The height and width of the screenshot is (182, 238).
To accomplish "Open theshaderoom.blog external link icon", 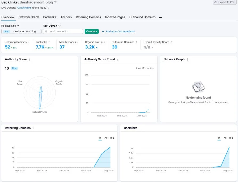I will click(55, 2).
